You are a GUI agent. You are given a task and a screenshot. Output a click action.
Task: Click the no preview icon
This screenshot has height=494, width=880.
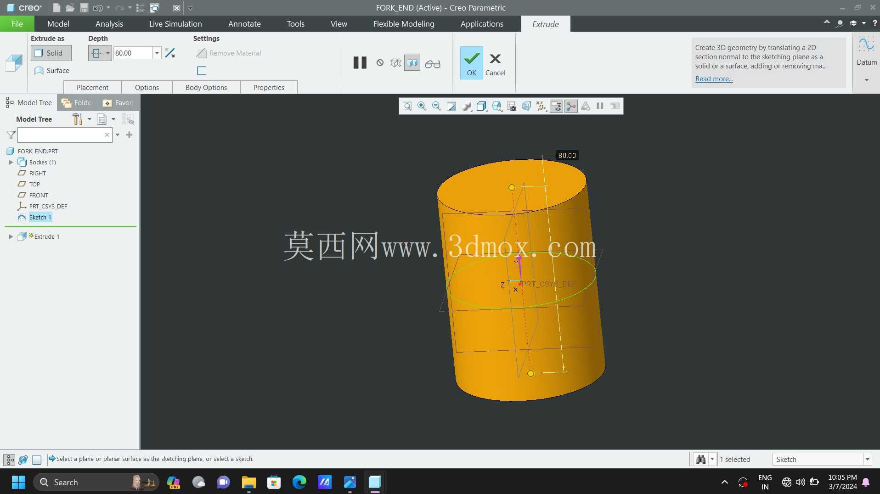tap(380, 63)
